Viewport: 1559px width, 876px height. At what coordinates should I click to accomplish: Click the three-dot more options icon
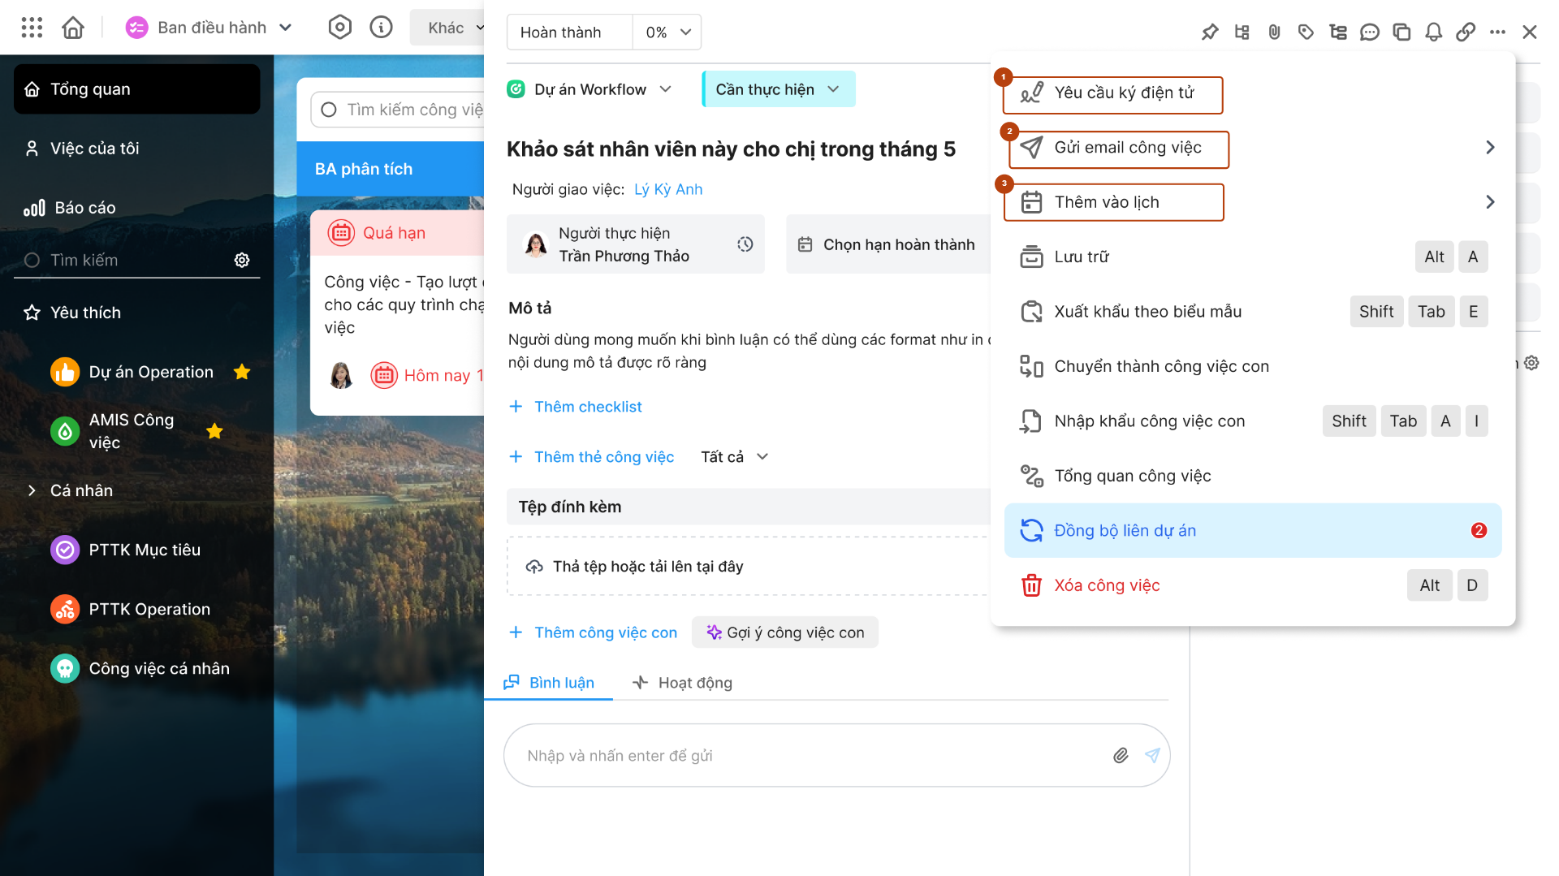click(x=1498, y=32)
